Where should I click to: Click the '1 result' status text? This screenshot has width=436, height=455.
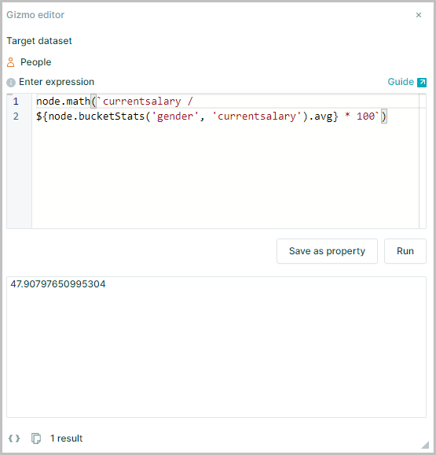66,438
